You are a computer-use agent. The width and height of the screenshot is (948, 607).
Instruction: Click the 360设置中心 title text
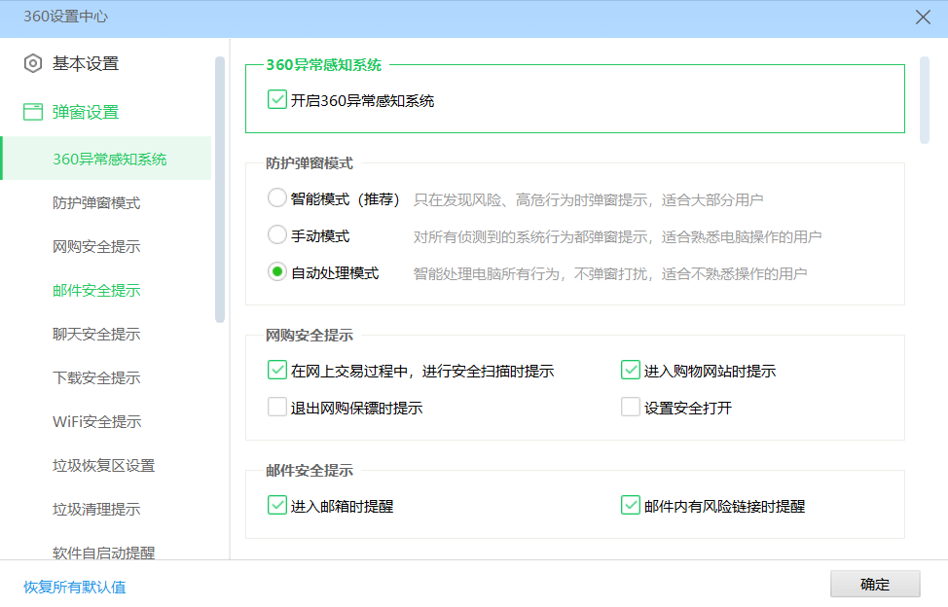click(x=65, y=17)
